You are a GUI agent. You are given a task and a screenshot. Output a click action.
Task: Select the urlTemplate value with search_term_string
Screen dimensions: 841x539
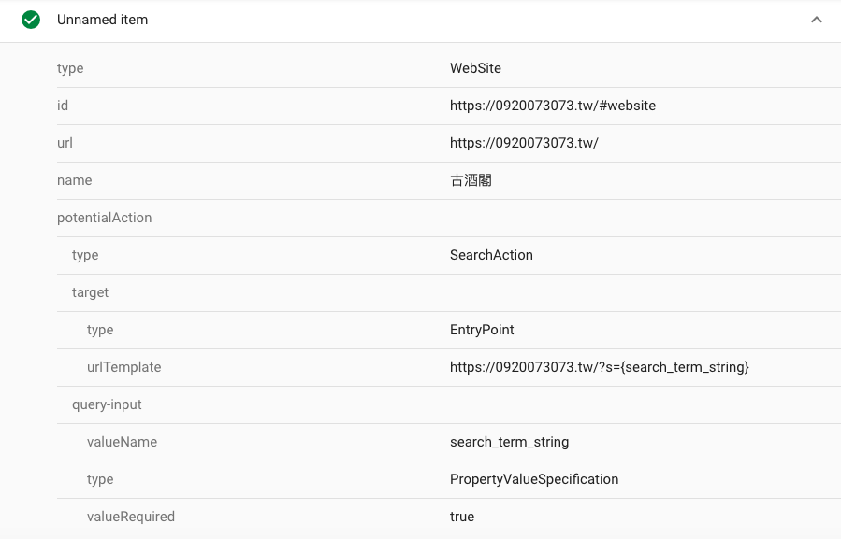[599, 367]
